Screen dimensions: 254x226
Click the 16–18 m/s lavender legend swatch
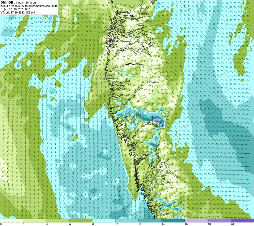point(196,220)
